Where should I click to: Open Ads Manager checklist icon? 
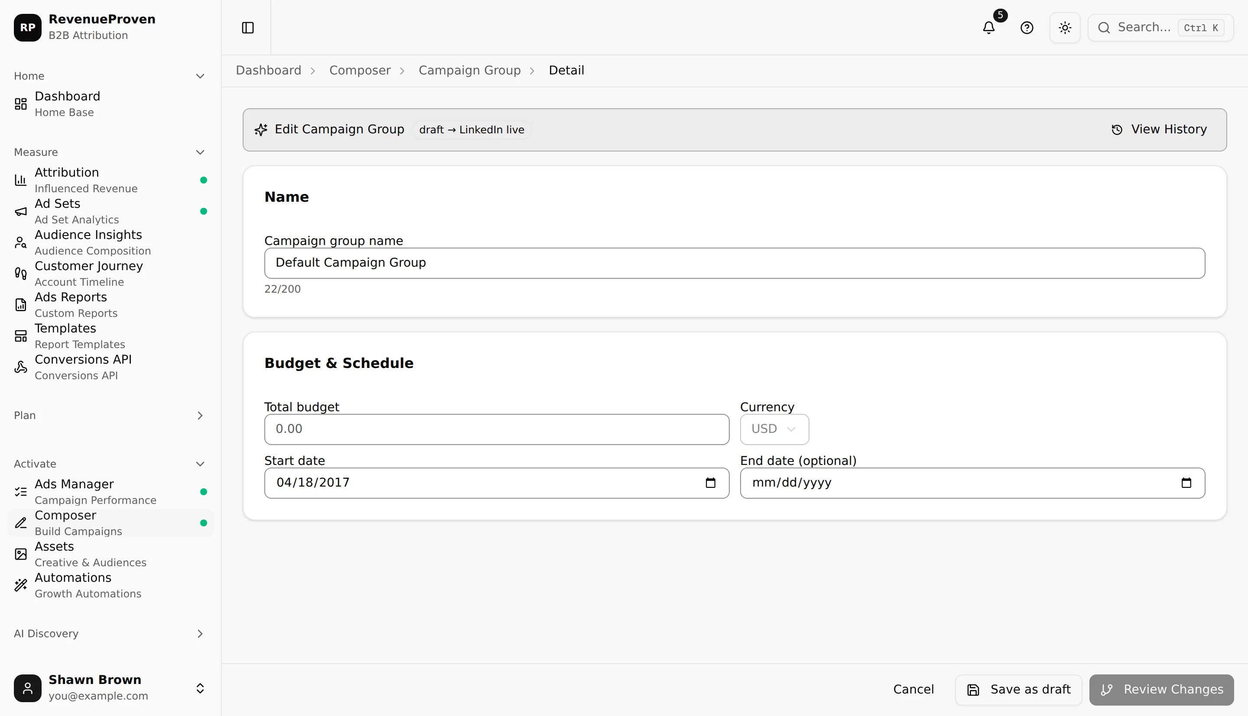[21, 492]
